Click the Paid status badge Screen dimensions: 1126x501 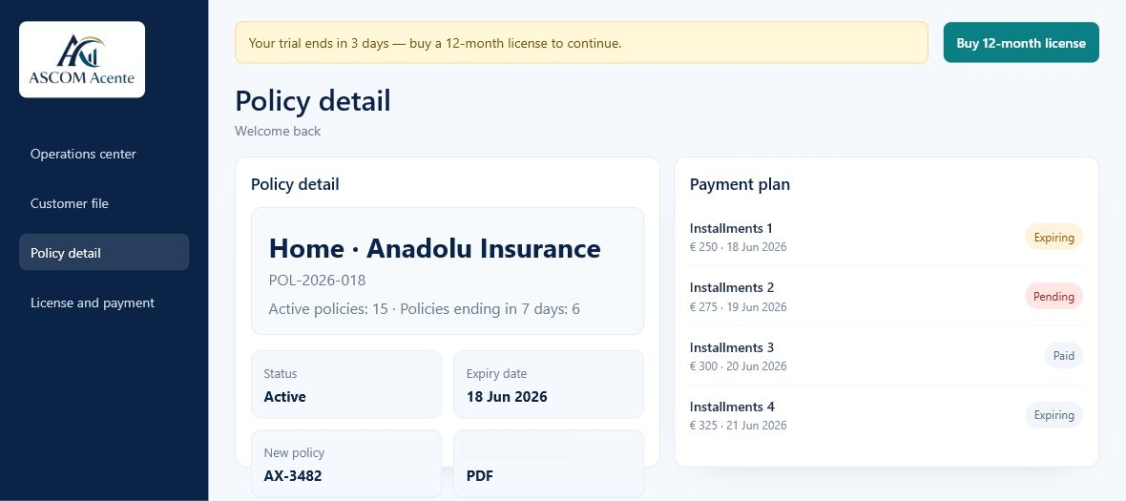1064,356
